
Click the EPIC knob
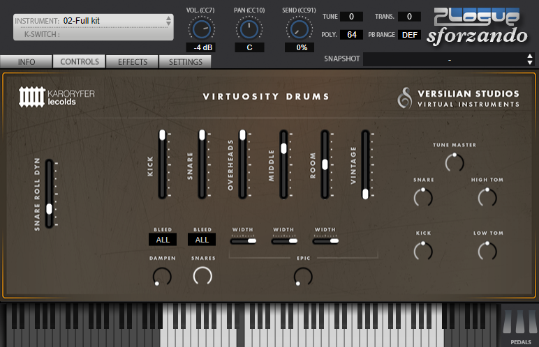303,277
